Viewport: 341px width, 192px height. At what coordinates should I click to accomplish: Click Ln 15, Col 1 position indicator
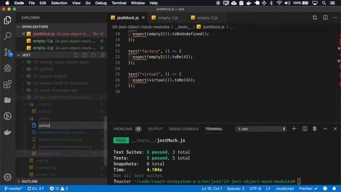pos(212,188)
